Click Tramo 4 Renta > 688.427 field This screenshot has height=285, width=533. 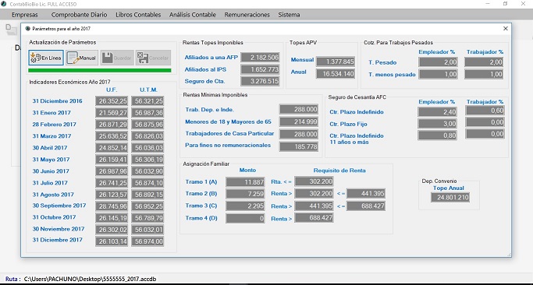pos(314,218)
